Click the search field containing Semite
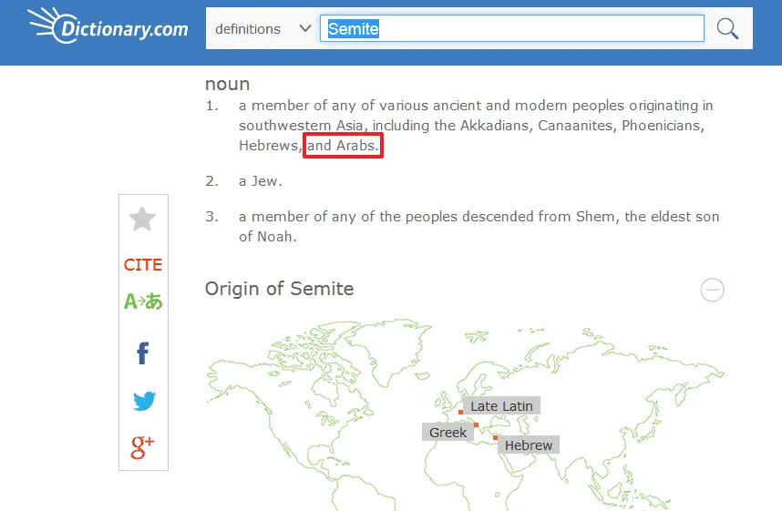 [511, 29]
